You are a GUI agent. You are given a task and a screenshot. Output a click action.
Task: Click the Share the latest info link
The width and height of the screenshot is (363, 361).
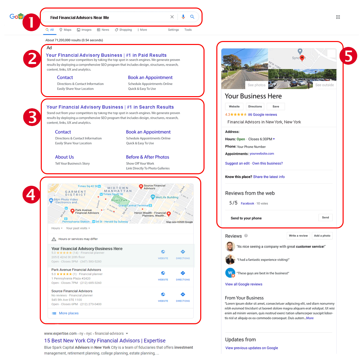coord(269,177)
